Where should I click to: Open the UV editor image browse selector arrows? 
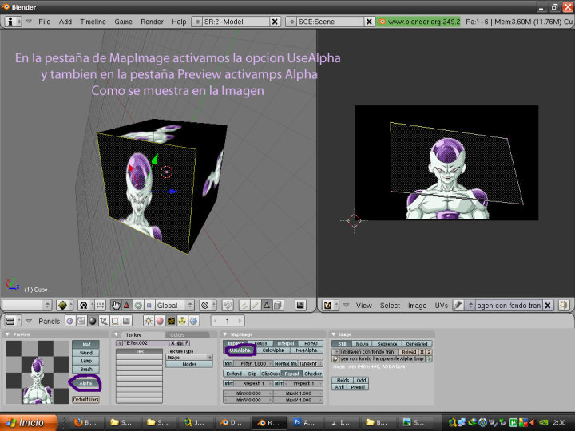click(470, 305)
